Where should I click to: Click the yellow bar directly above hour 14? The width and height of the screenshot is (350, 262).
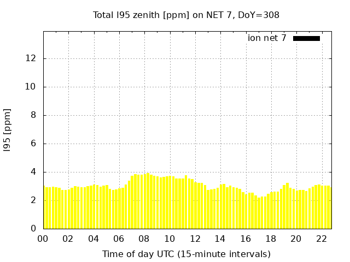coord(220,207)
